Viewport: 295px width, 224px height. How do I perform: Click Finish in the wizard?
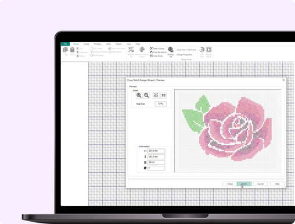click(x=244, y=184)
